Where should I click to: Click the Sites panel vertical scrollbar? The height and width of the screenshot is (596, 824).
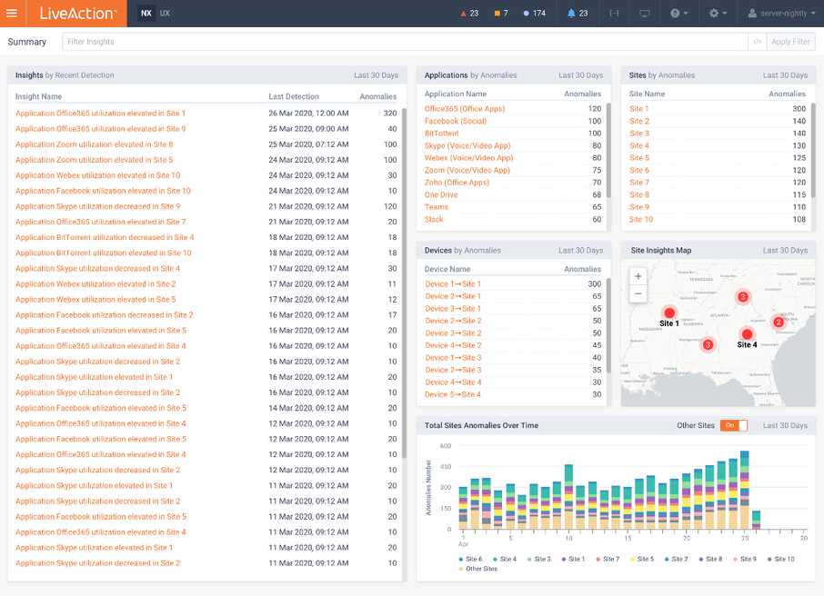[x=813, y=151]
